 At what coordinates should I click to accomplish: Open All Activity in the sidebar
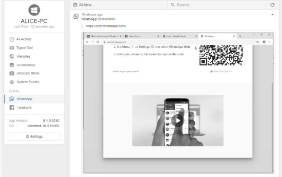tap(34, 39)
